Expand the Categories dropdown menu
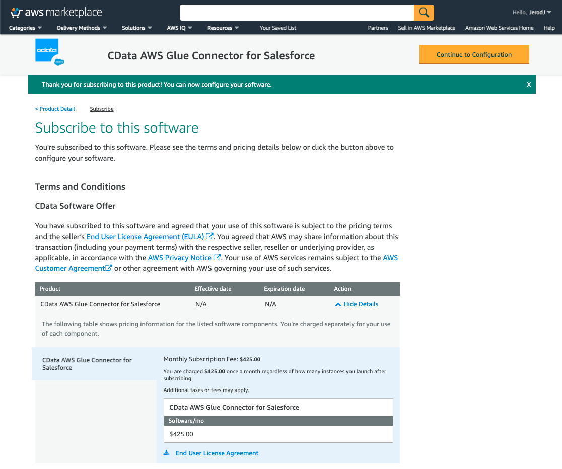 pyautogui.click(x=25, y=28)
